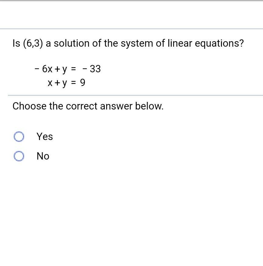
Task: Click the words "linear equations?"
Action: [205, 44]
